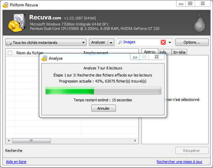Open the Options... dialog
213x168 pixels.
point(192,42)
